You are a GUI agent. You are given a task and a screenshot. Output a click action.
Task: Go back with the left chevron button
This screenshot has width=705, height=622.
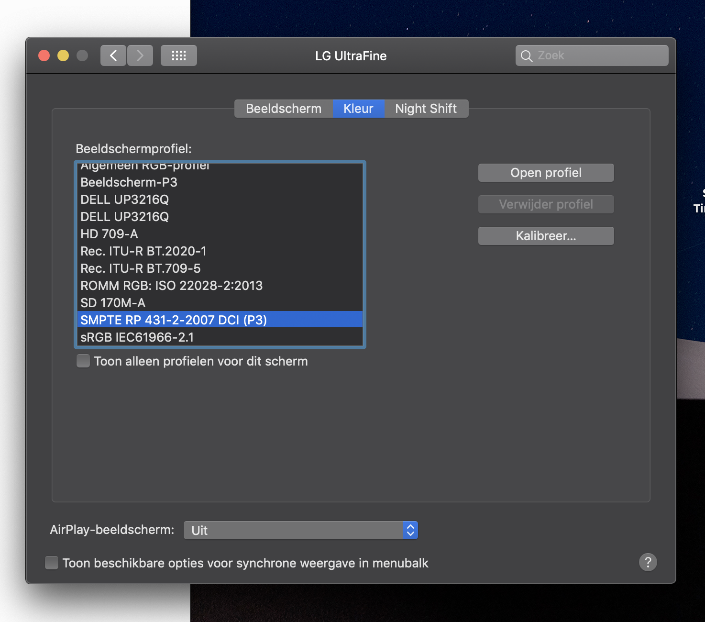(x=113, y=56)
